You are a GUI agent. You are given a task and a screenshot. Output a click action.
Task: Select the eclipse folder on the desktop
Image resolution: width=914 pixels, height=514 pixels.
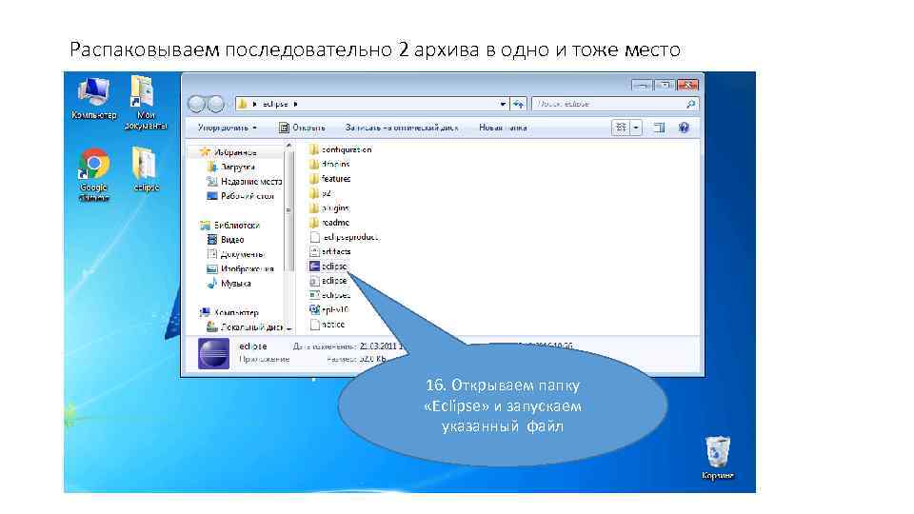pyautogui.click(x=146, y=169)
